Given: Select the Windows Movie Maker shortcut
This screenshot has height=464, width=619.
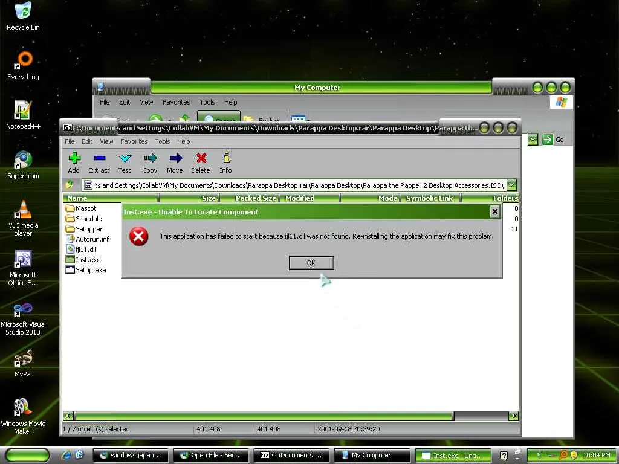Looking at the screenshot, I should click(23, 417).
